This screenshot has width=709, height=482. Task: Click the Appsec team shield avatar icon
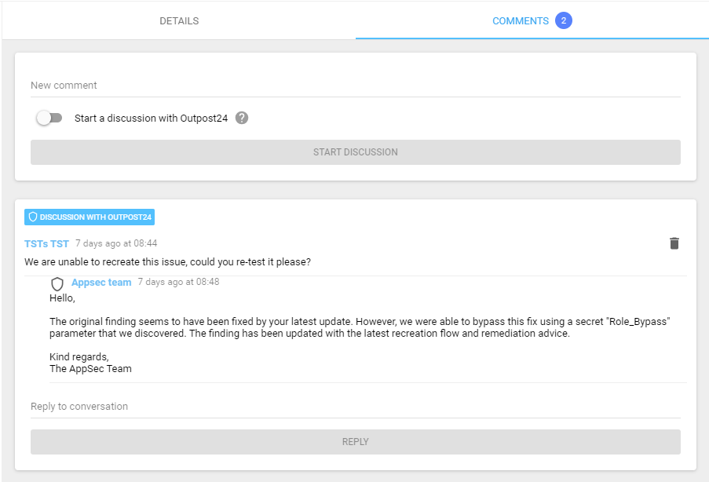[57, 283]
